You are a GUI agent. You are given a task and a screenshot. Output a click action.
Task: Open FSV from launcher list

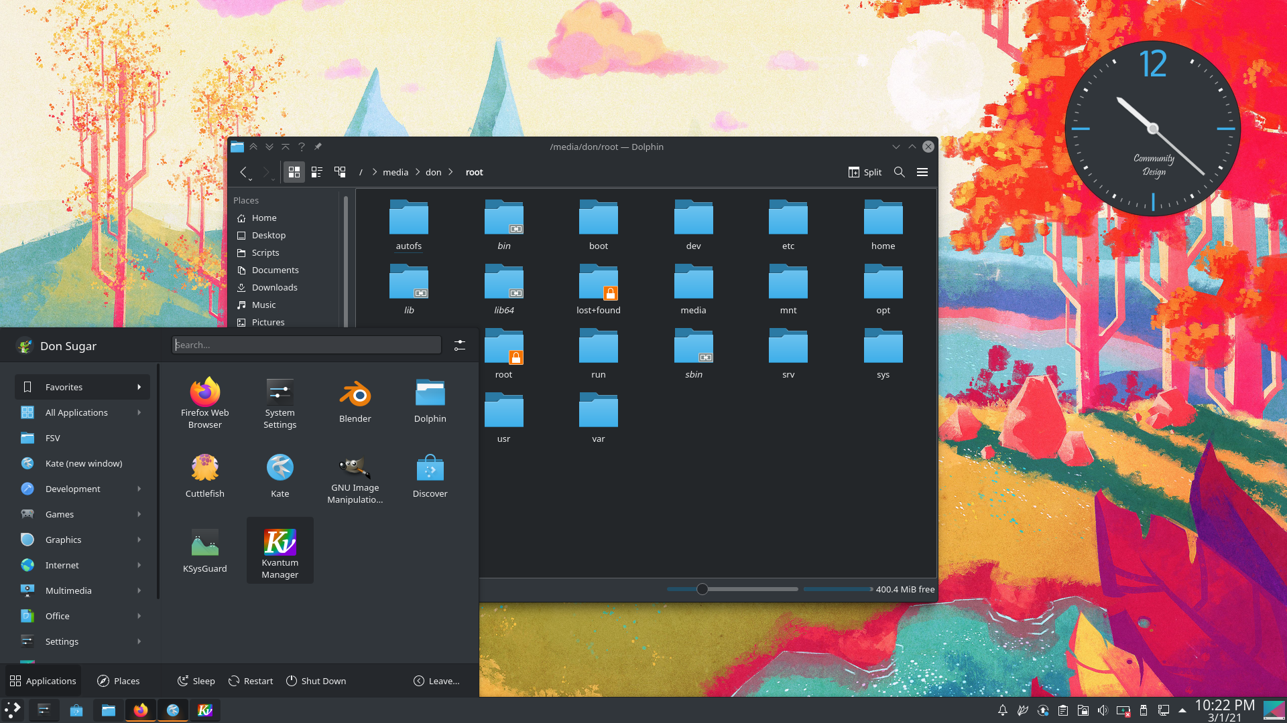82,438
